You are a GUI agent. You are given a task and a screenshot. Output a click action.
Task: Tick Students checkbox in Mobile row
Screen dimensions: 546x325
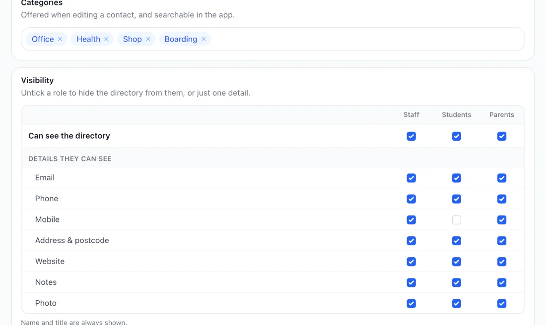click(x=457, y=219)
